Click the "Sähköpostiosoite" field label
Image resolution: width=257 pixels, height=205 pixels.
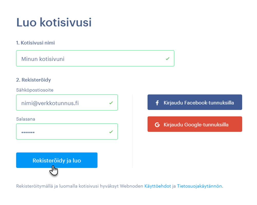click(x=35, y=90)
